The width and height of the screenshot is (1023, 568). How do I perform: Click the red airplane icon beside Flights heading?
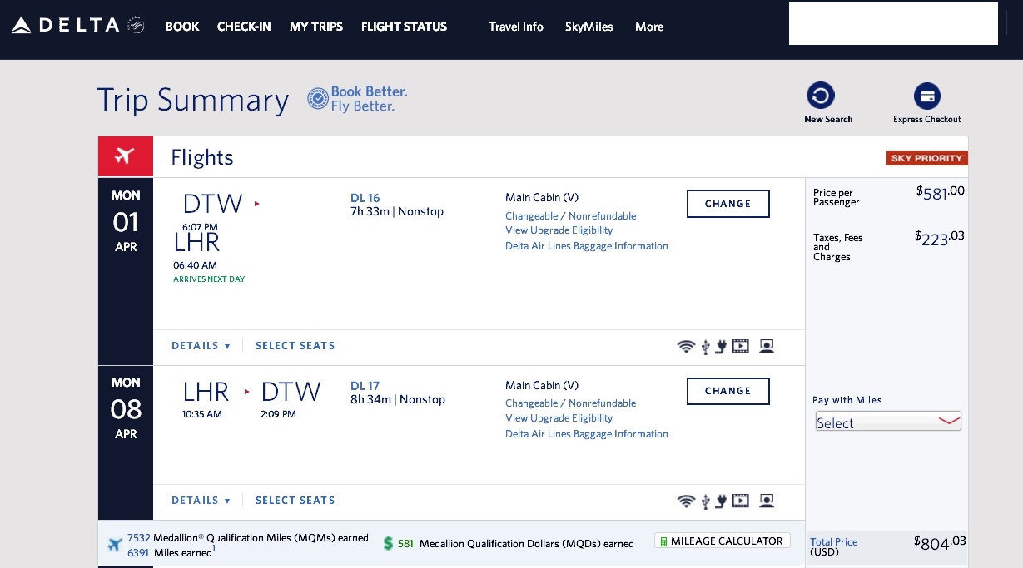coord(125,156)
